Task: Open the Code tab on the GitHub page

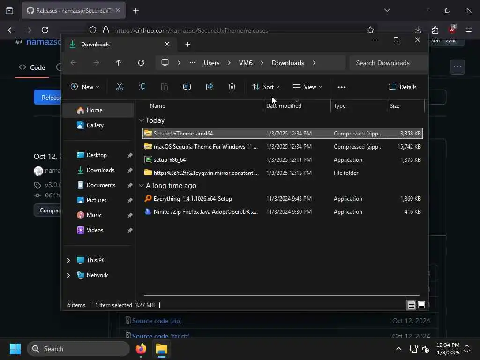Action: point(32,67)
